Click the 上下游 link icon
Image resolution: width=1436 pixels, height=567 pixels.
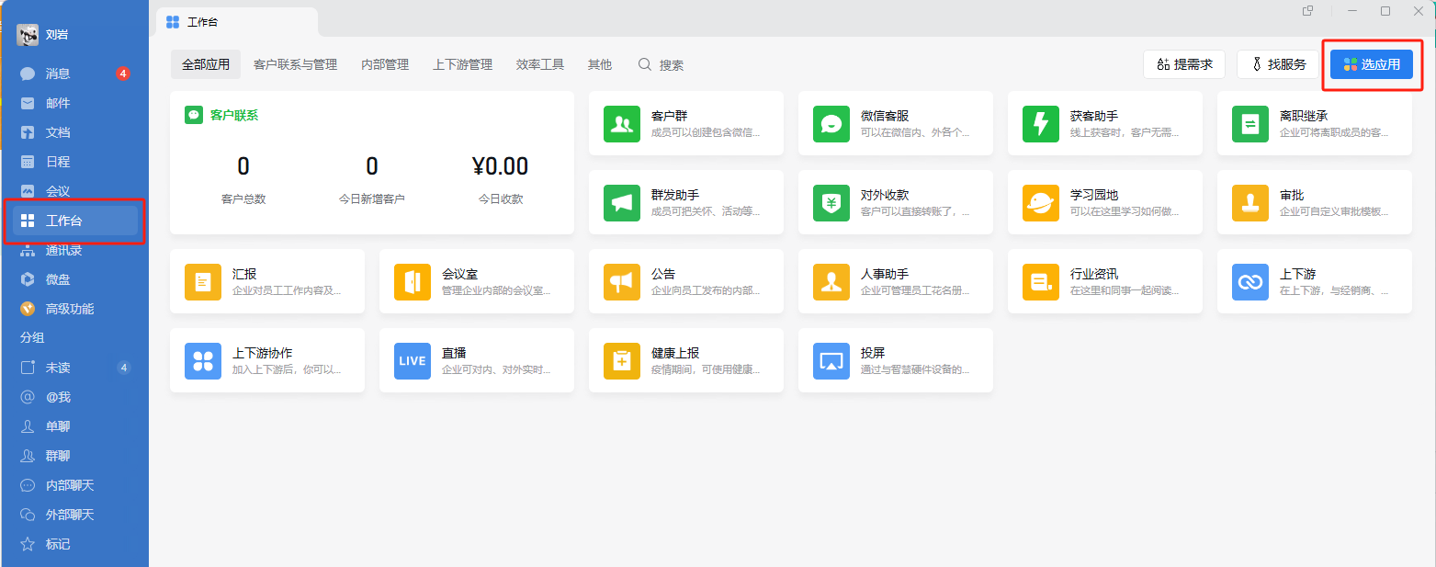pyautogui.click(x=1250, y=281)
